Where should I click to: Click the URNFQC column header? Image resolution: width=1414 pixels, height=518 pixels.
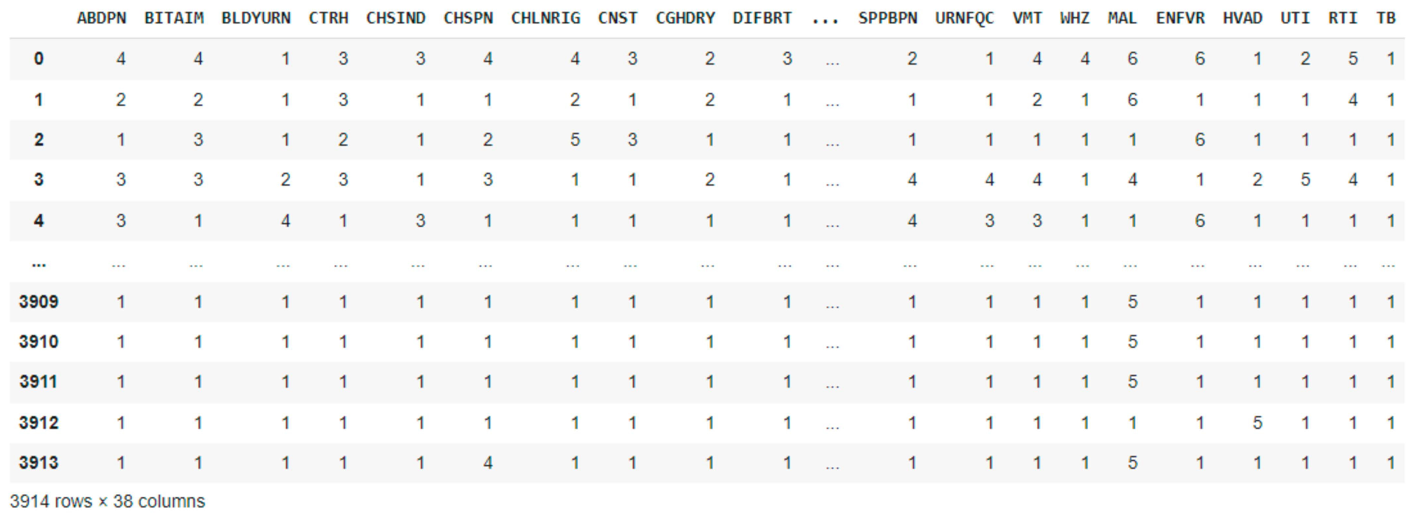[964, 18]
